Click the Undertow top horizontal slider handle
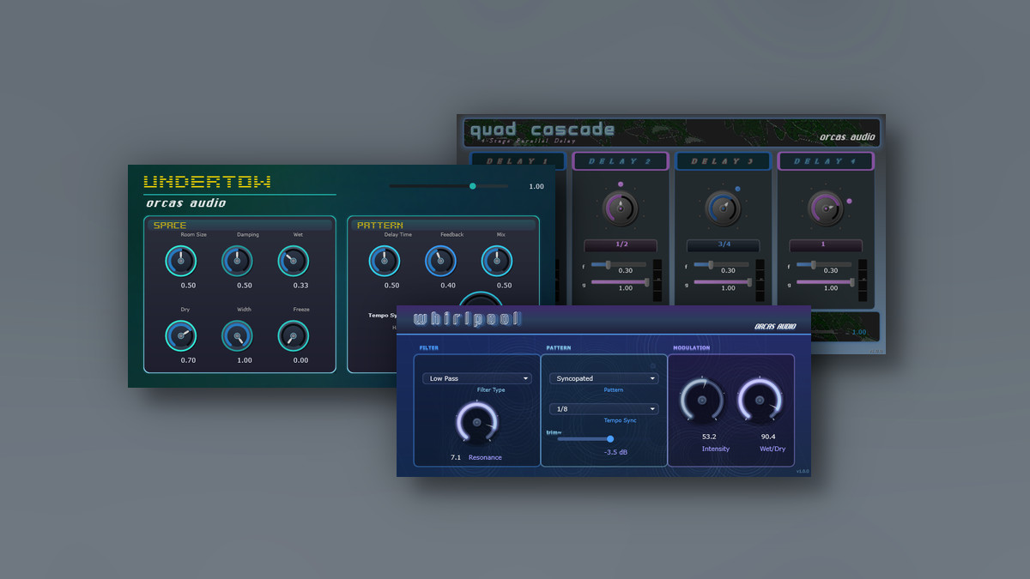This screenshot has height=579, width=1030. point(472,185)
